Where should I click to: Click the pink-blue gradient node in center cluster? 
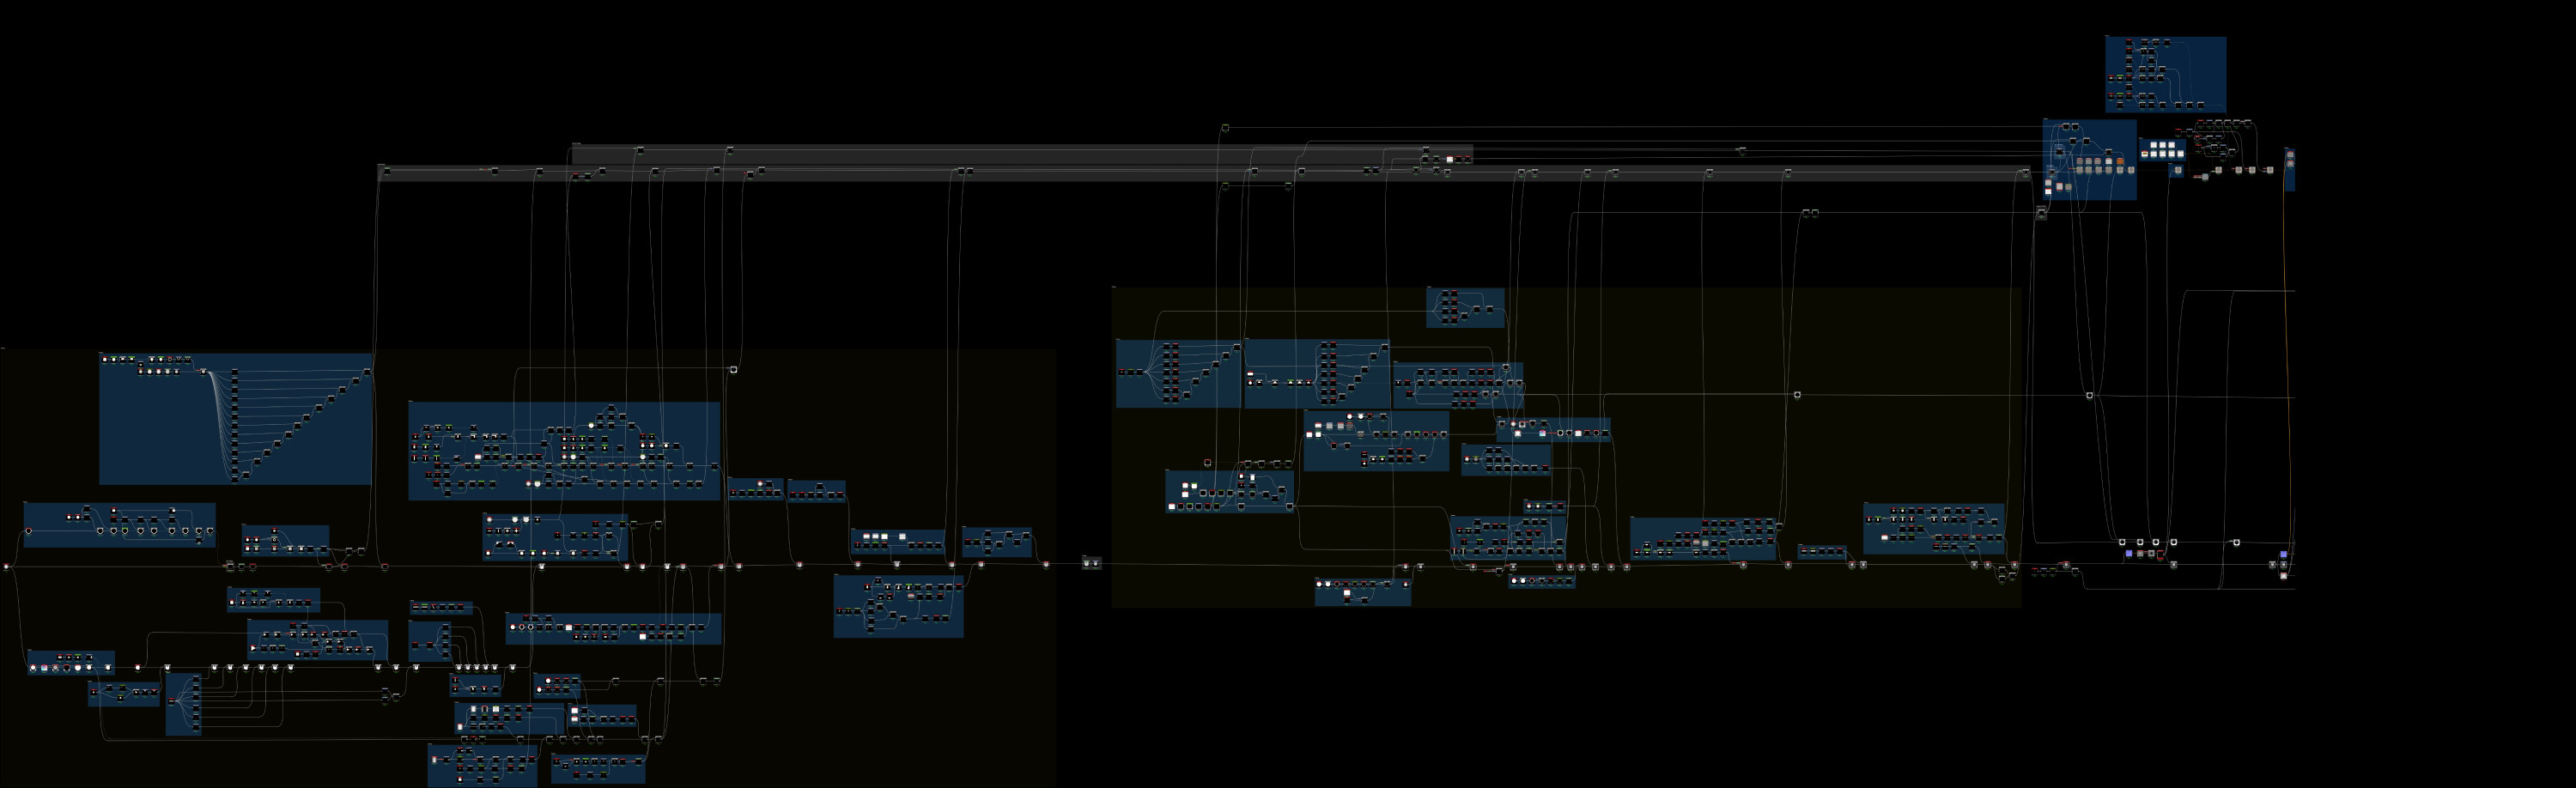1543,434
